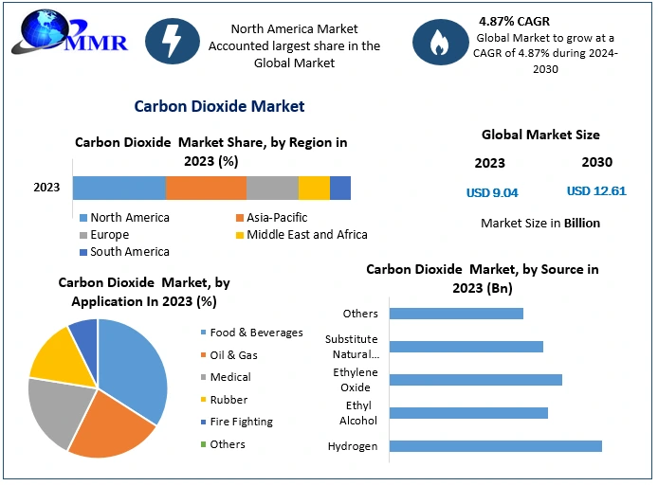Click the Europe legend marker
This screenshot has width=658, height=486.
click(x=83, y=235)
